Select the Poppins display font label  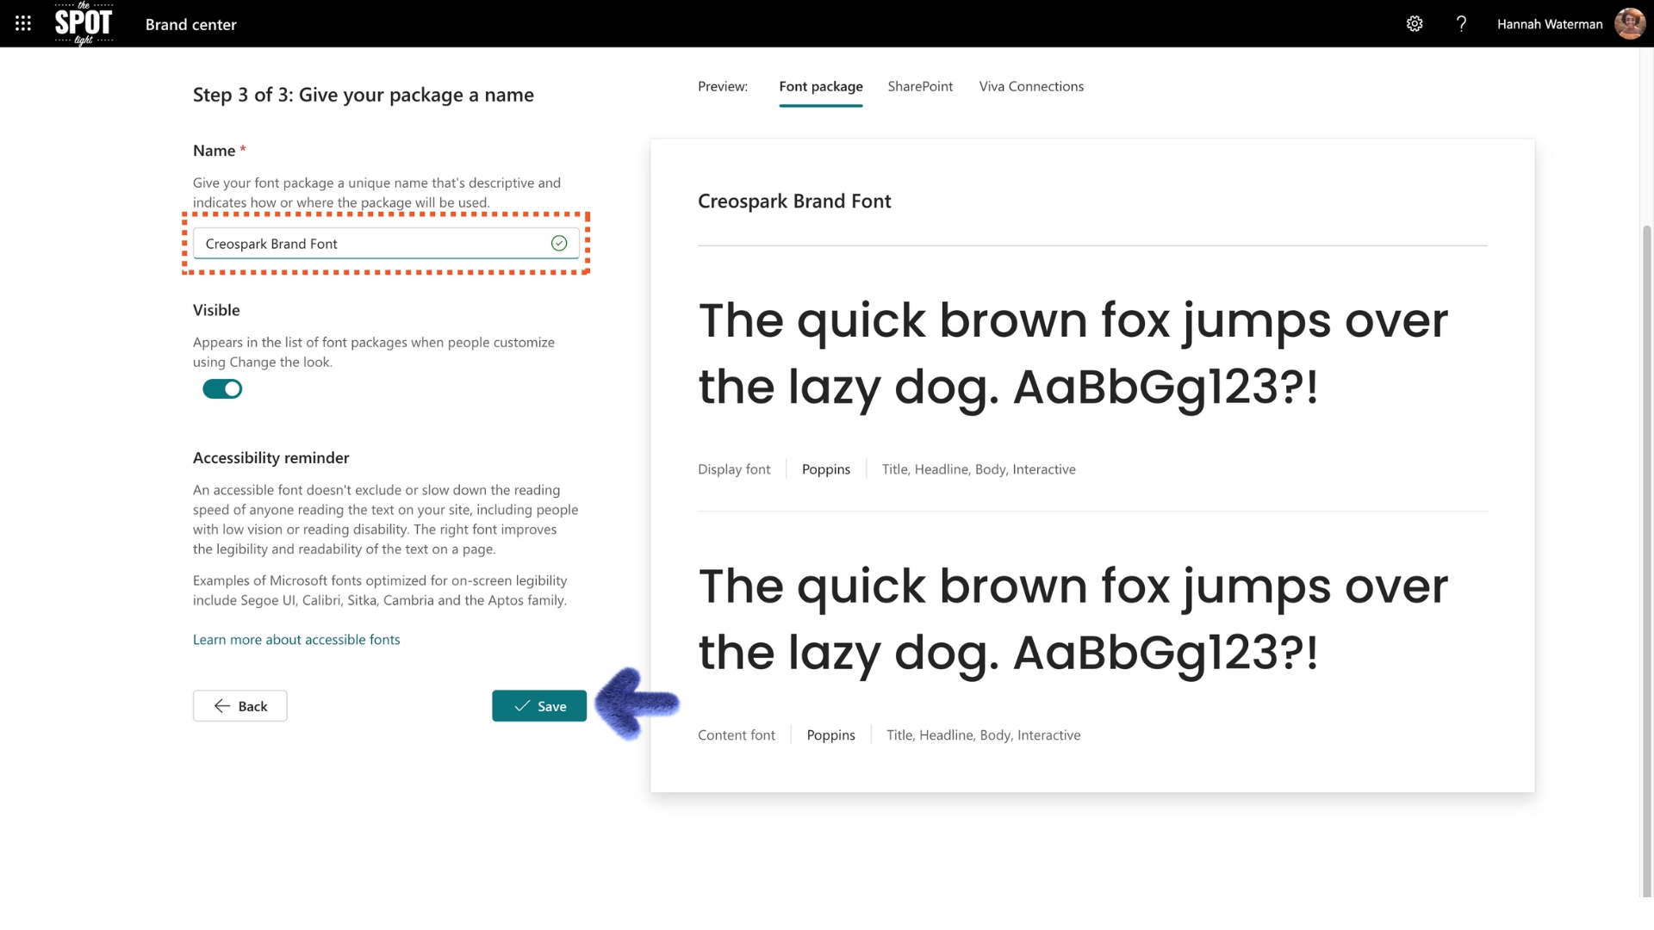[825, 469]
